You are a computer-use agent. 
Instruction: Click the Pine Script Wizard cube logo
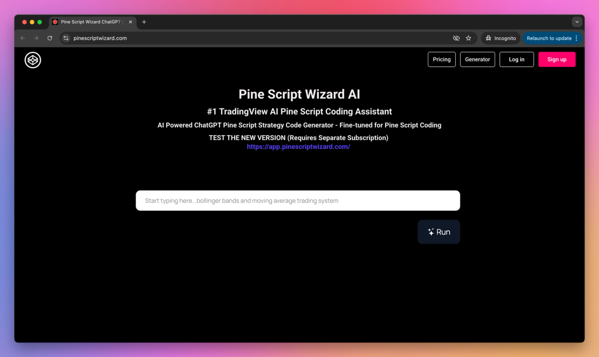[33, 60]
